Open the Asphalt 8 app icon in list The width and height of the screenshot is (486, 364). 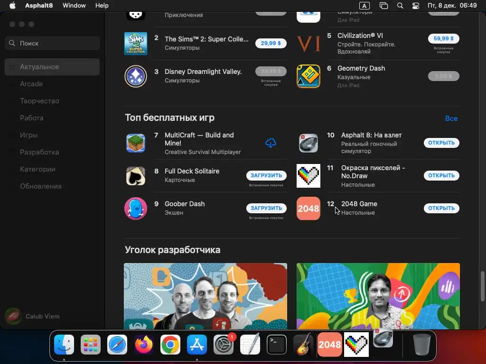(x=308, y=143)
